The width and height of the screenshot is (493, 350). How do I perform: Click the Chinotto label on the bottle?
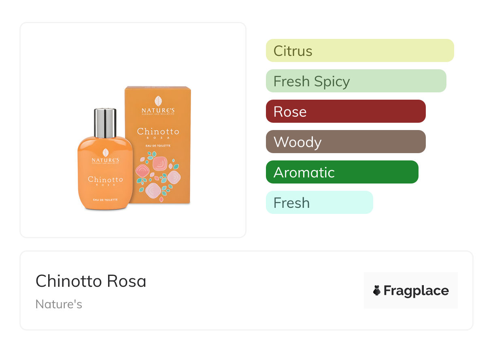(105, 179)
